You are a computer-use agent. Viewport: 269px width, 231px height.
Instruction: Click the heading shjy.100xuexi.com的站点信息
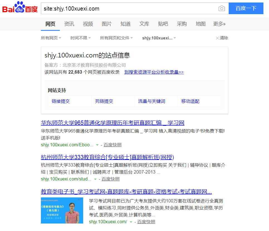(x=87, y=55)
